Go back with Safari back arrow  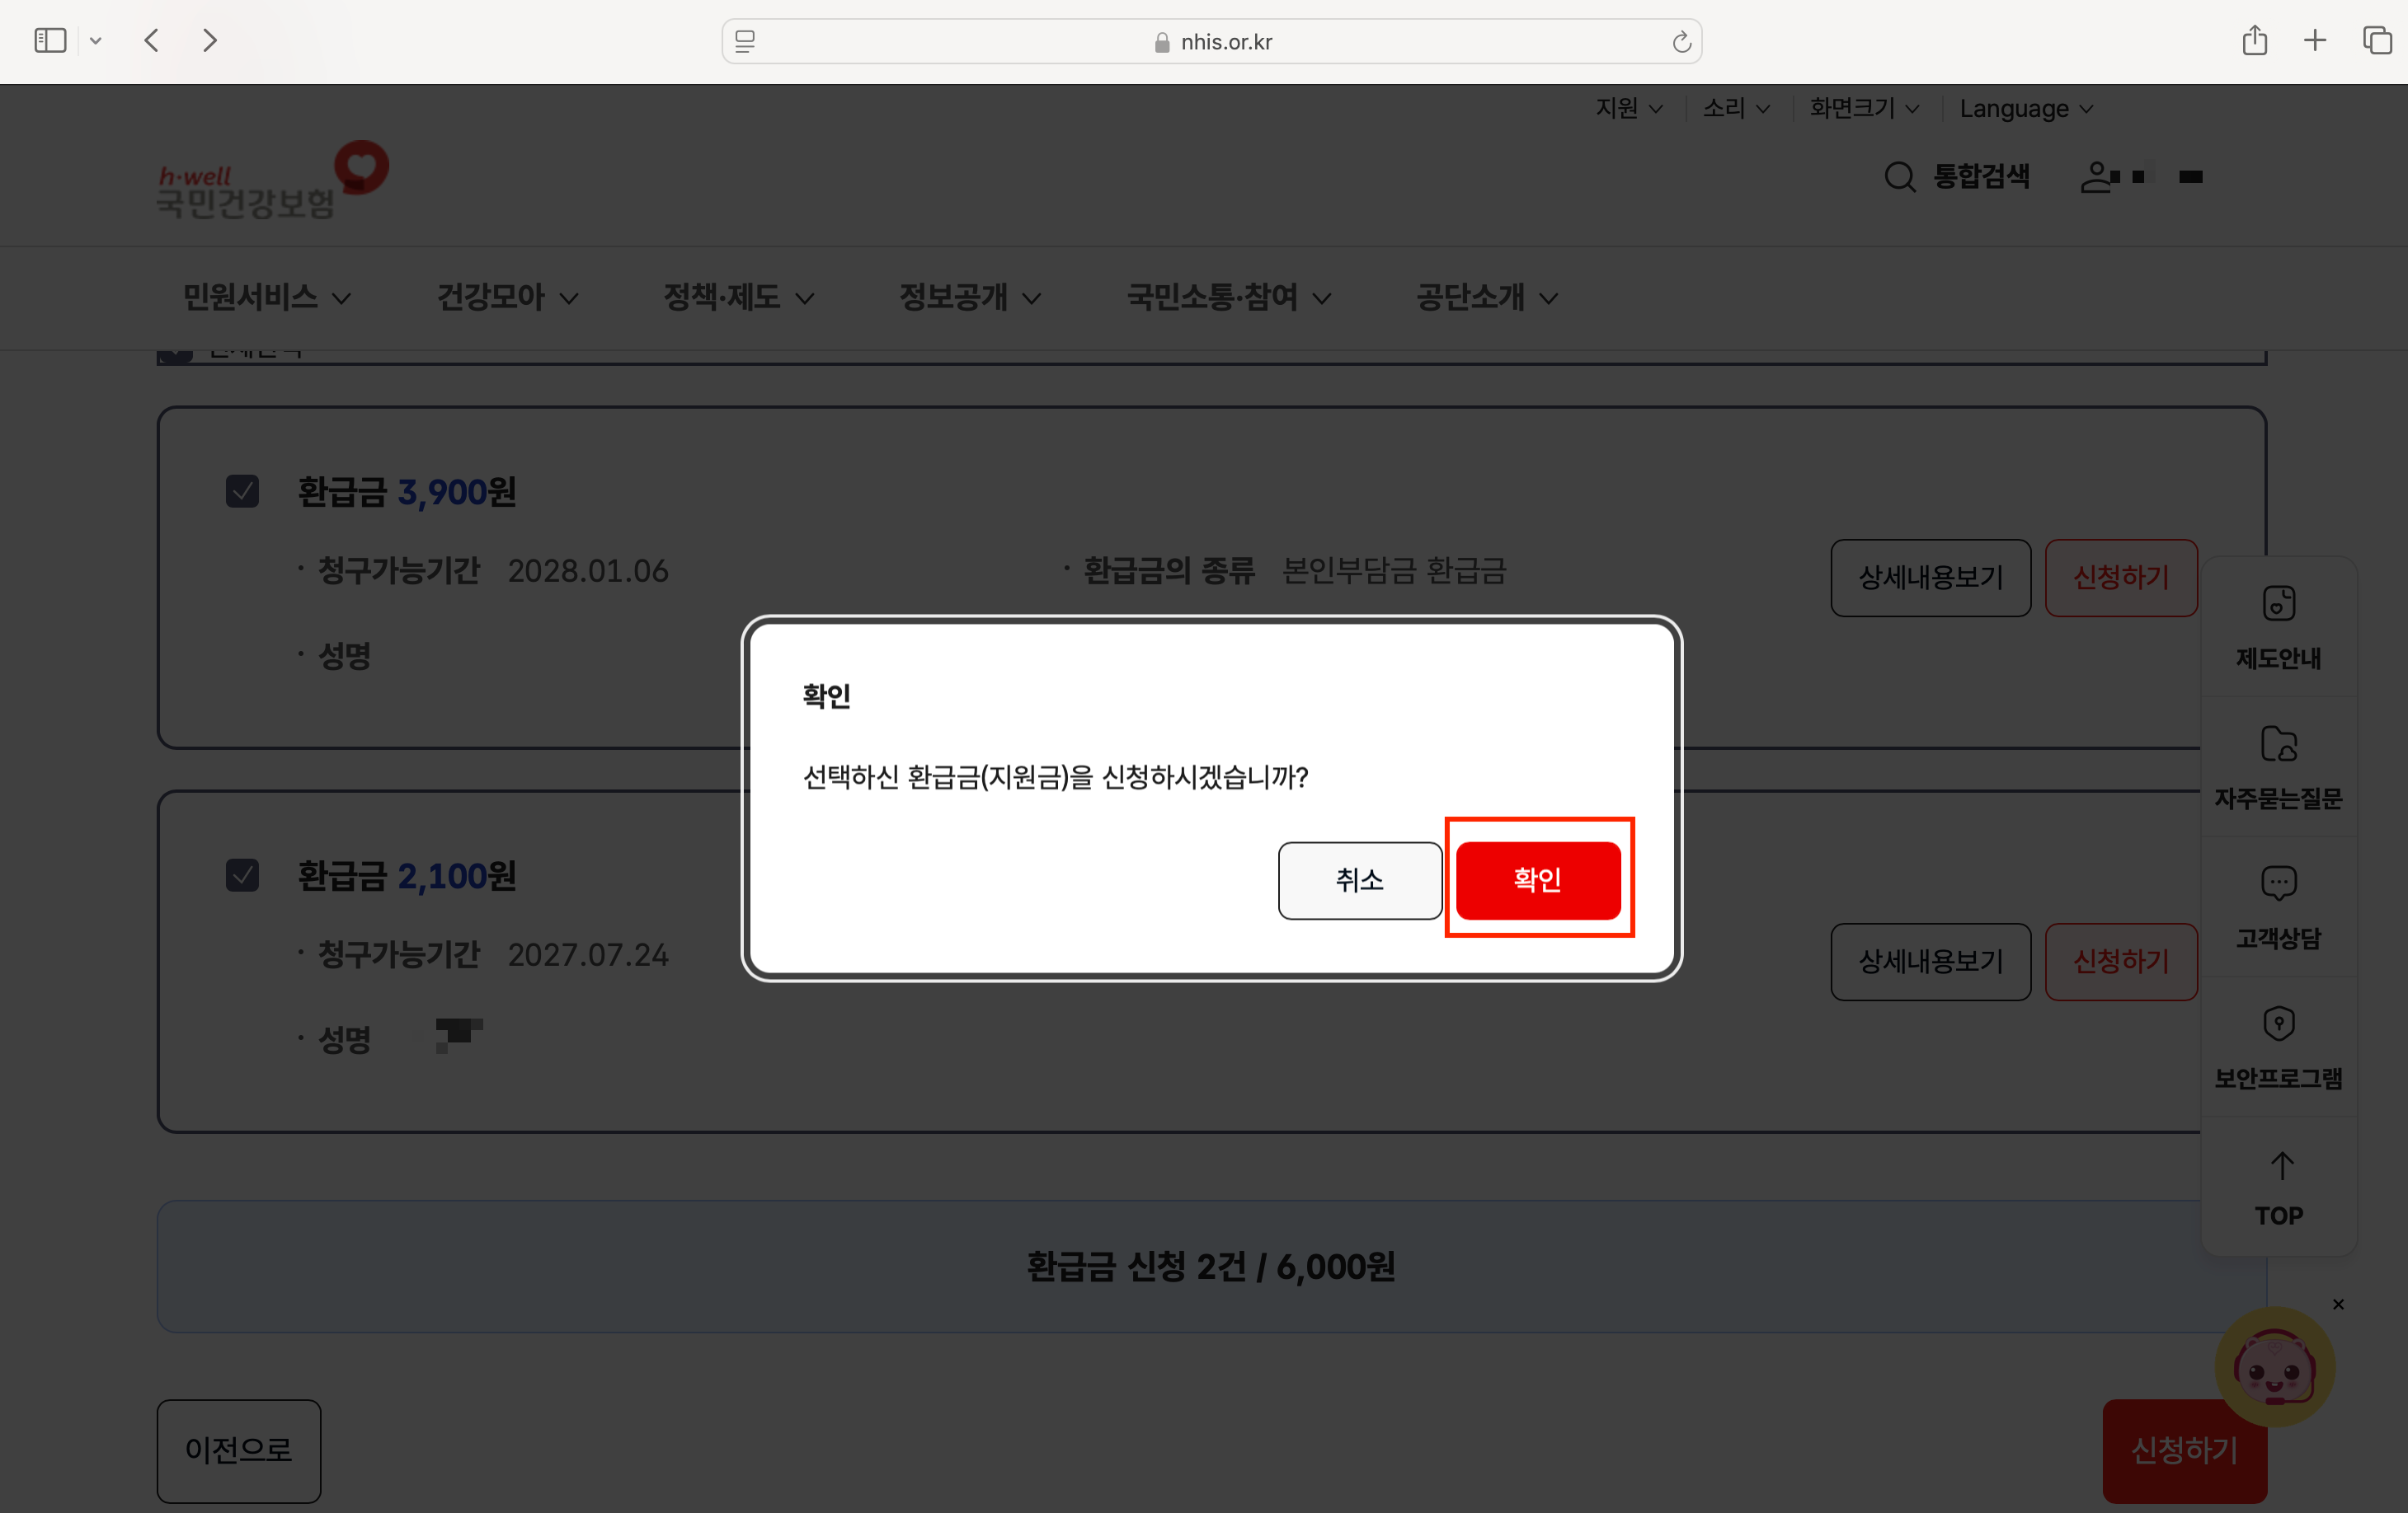pyautogui.click(x=152, y=41)
